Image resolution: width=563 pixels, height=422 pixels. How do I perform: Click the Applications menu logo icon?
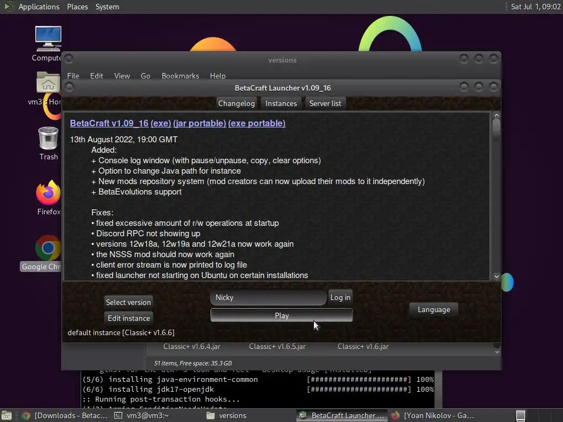tap(9, 7)
